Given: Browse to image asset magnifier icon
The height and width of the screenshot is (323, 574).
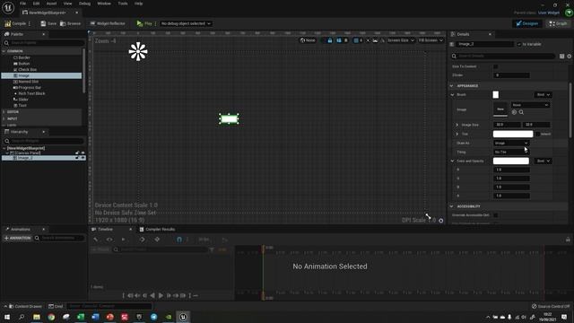Looking at the screenshot, I should point(521,112).
